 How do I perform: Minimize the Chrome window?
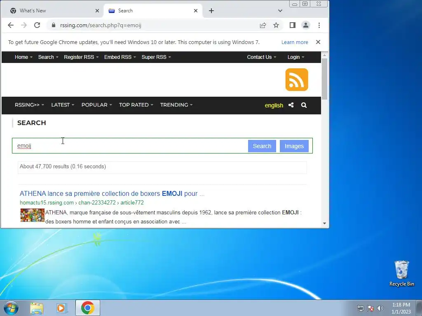295,4
